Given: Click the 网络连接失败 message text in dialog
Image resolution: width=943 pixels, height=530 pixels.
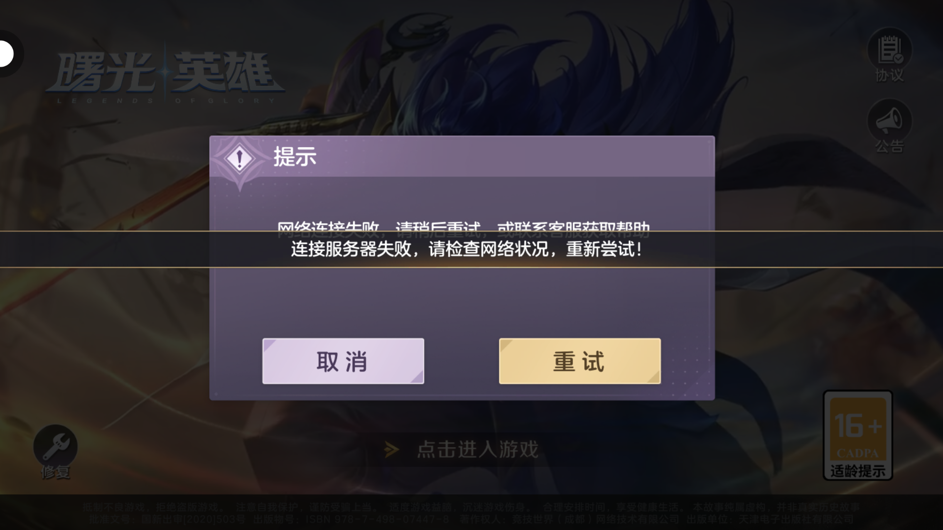Looking at the screenshot, I should point(463,227).
